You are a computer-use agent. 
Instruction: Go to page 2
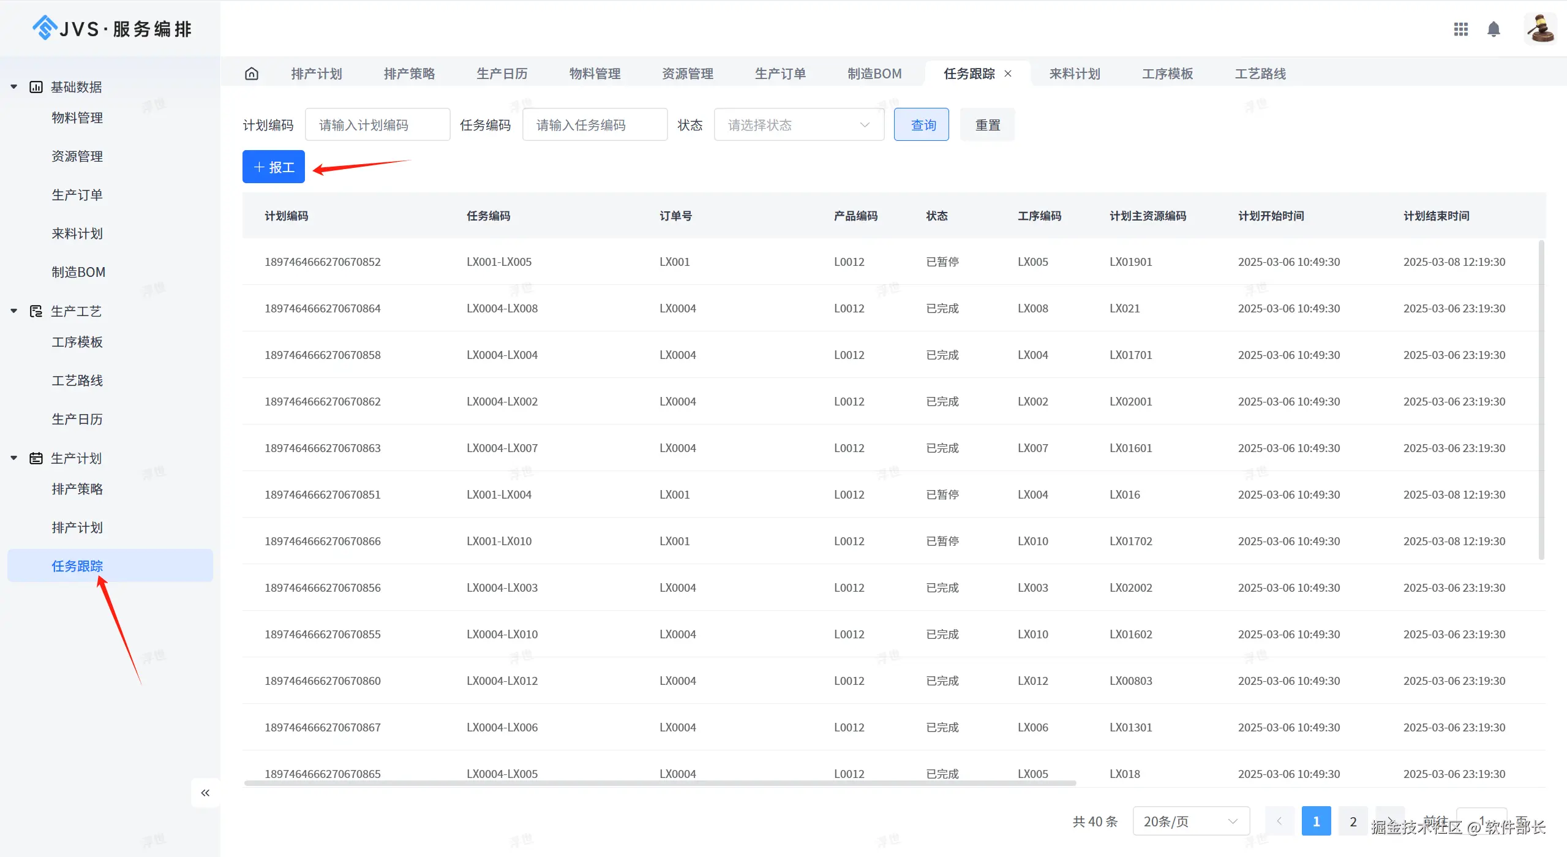(1353, 821)
